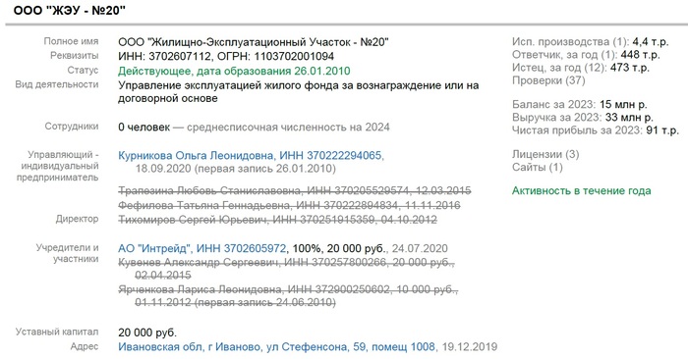Image resolution: width=688 pixels, height=359 pixels.
Task: Click the Управление эксплуатацией жилого фонда activity
Action: point(299,92)
